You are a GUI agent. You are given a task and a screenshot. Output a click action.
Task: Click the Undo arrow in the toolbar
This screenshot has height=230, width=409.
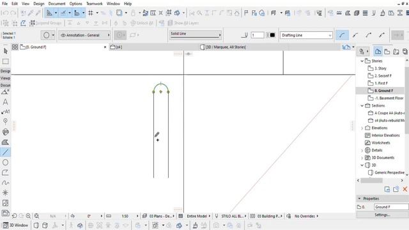6,13
